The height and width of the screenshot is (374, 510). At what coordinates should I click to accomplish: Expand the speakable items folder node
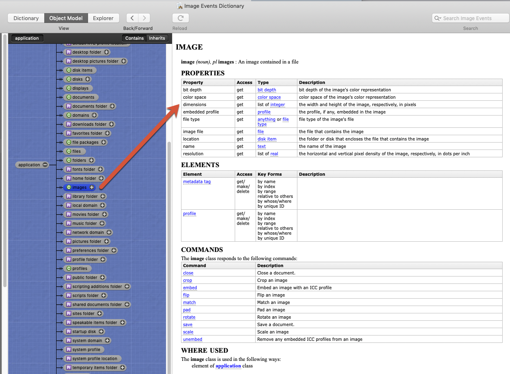click(122, 323)
